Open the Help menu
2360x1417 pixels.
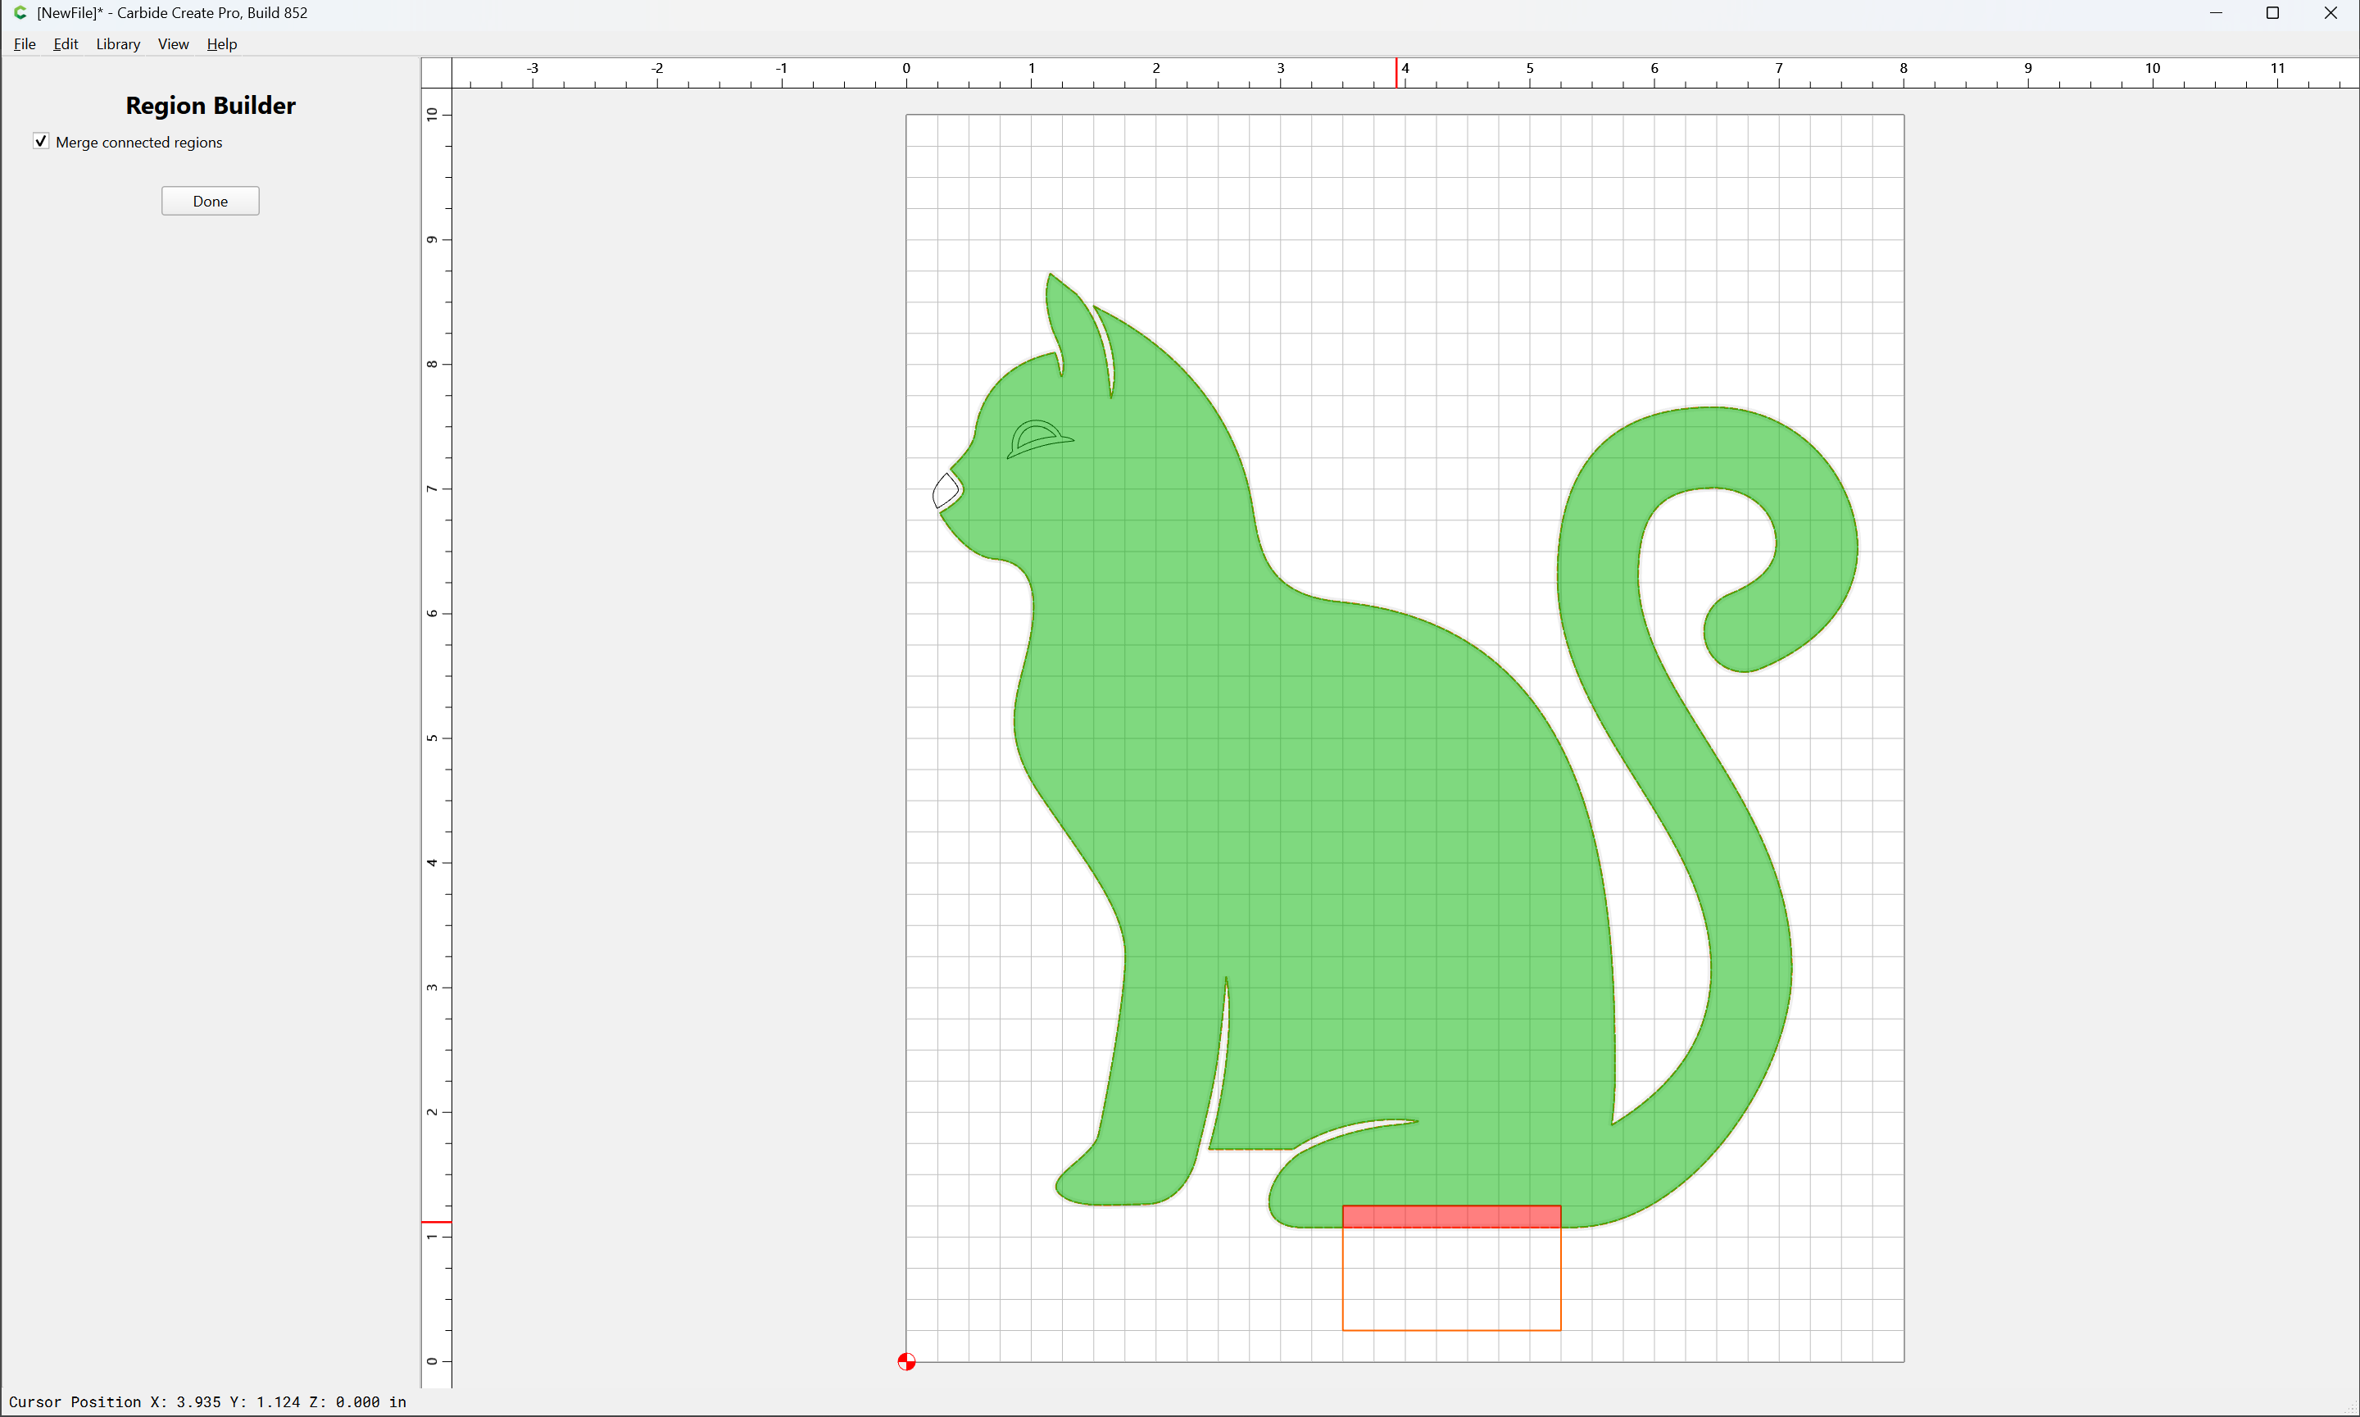pyautogui.click(x=221, y=44)
